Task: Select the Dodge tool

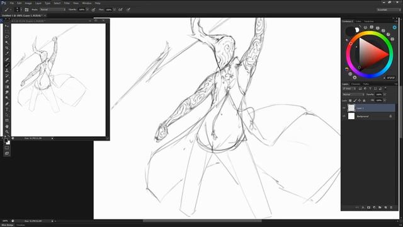Action: pyautogui.click(x=7, y=98)
